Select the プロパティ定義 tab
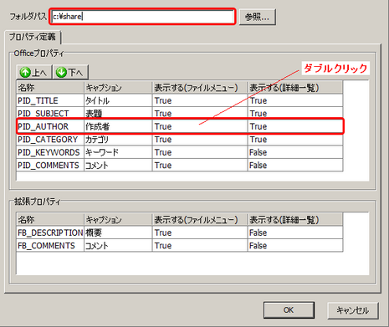The image size is (389, 327). click(x=33, y=37)
